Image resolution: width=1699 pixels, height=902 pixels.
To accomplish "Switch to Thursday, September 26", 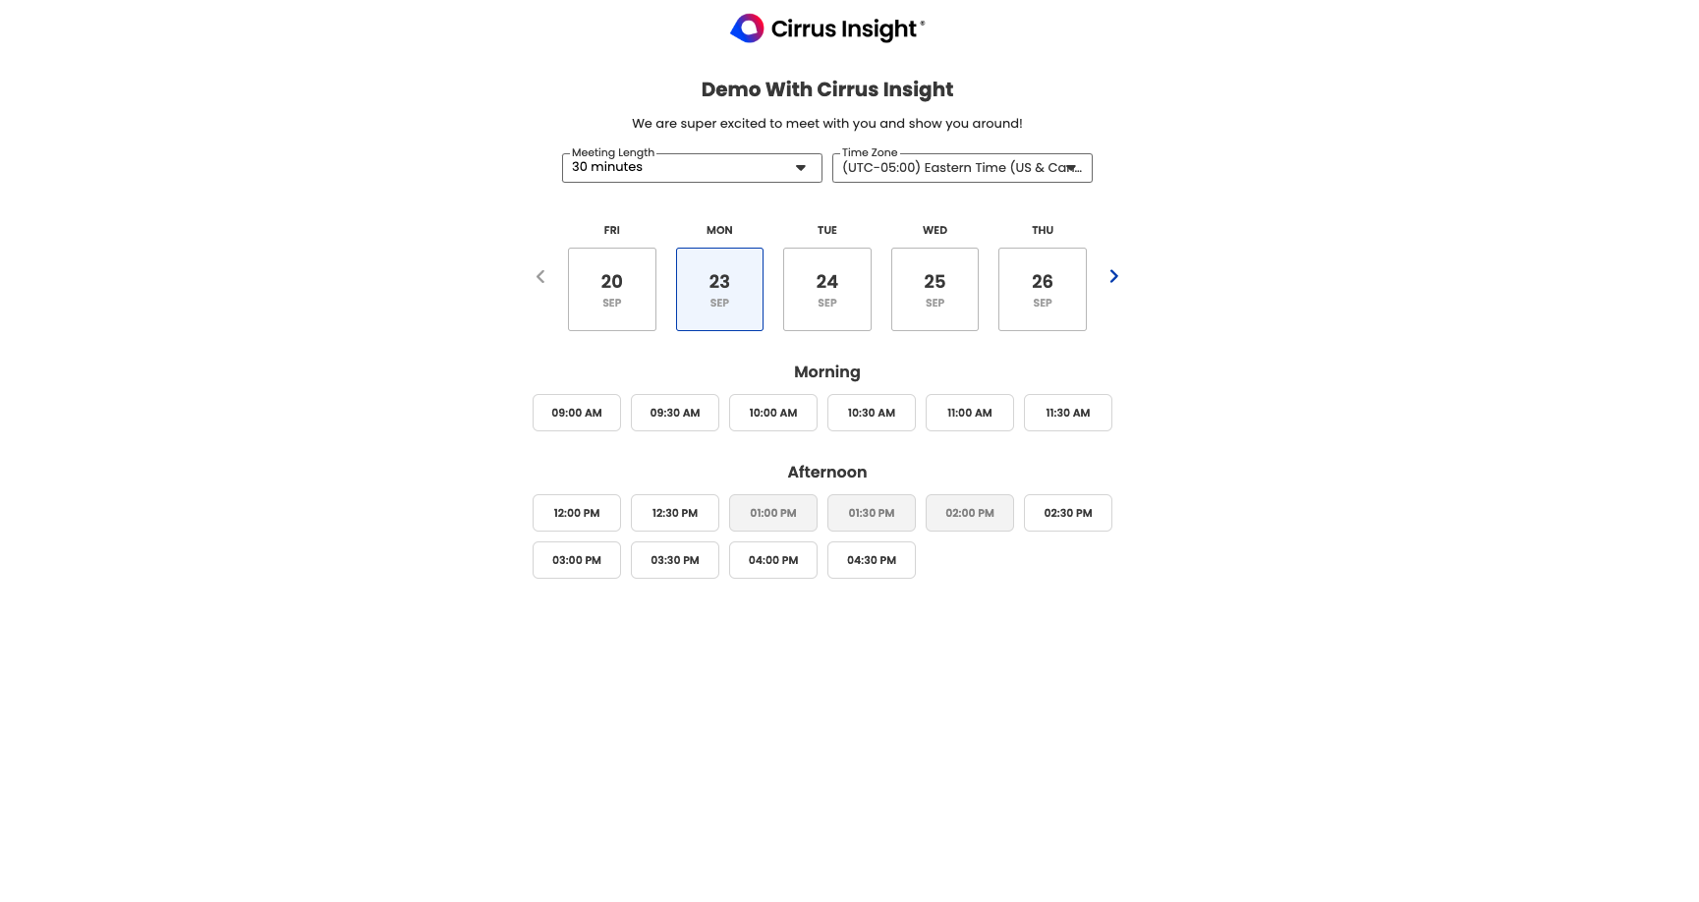I will pos(1043,290).
